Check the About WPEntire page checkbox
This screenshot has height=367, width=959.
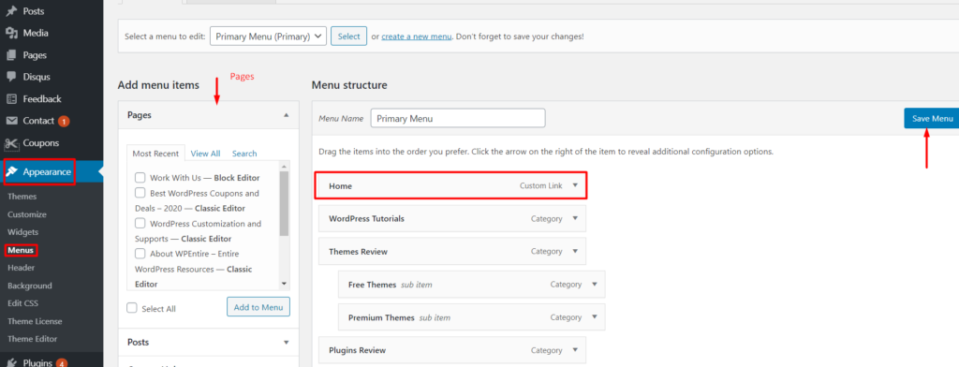[x=140, y=253]
